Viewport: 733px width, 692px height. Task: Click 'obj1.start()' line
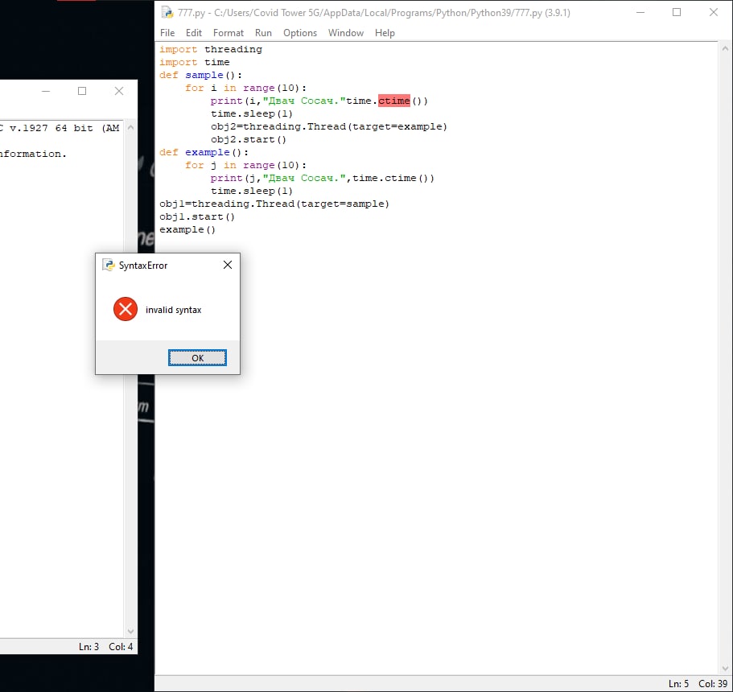point(197,217)
